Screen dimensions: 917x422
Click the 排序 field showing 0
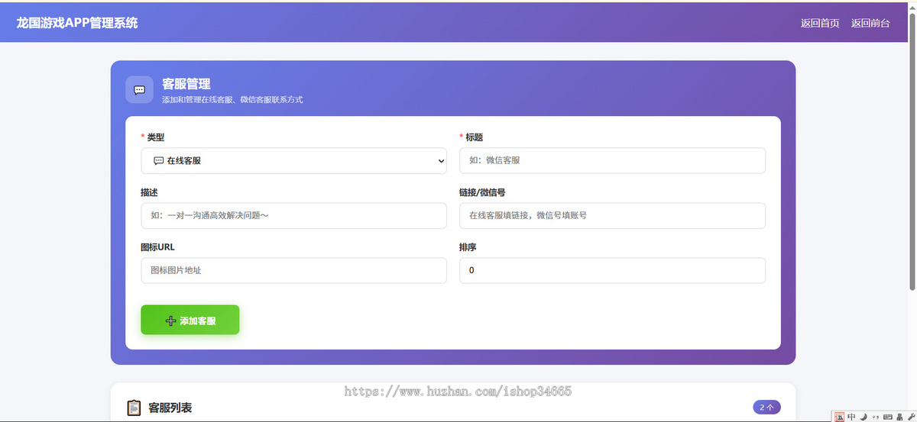point(612,271)
